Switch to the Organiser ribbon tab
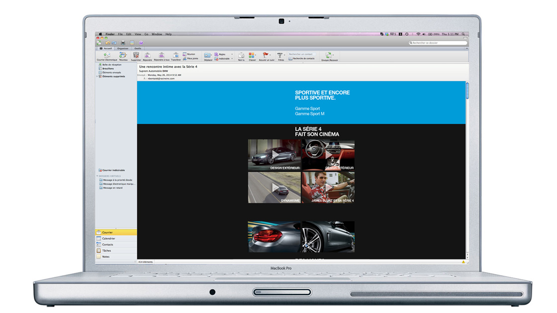557x313 pixels. [x=122, y=48]
